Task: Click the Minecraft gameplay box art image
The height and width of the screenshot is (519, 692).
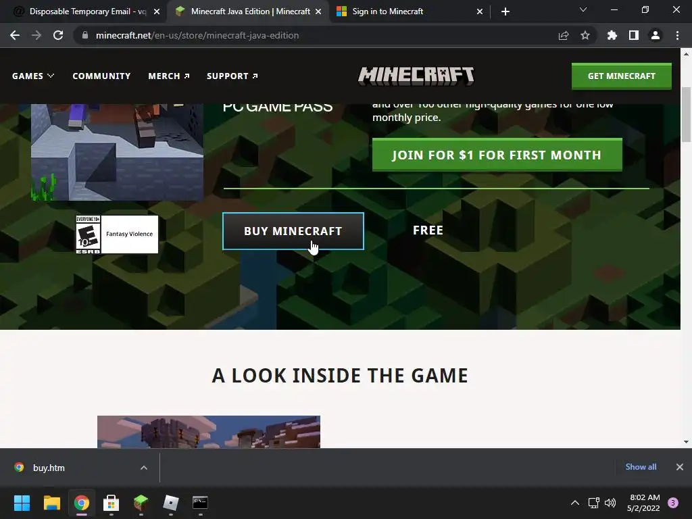Action: pyautogui.click(x=117, y=152)
